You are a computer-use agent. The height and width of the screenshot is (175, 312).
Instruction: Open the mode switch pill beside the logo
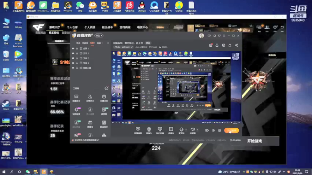(99, 35)
